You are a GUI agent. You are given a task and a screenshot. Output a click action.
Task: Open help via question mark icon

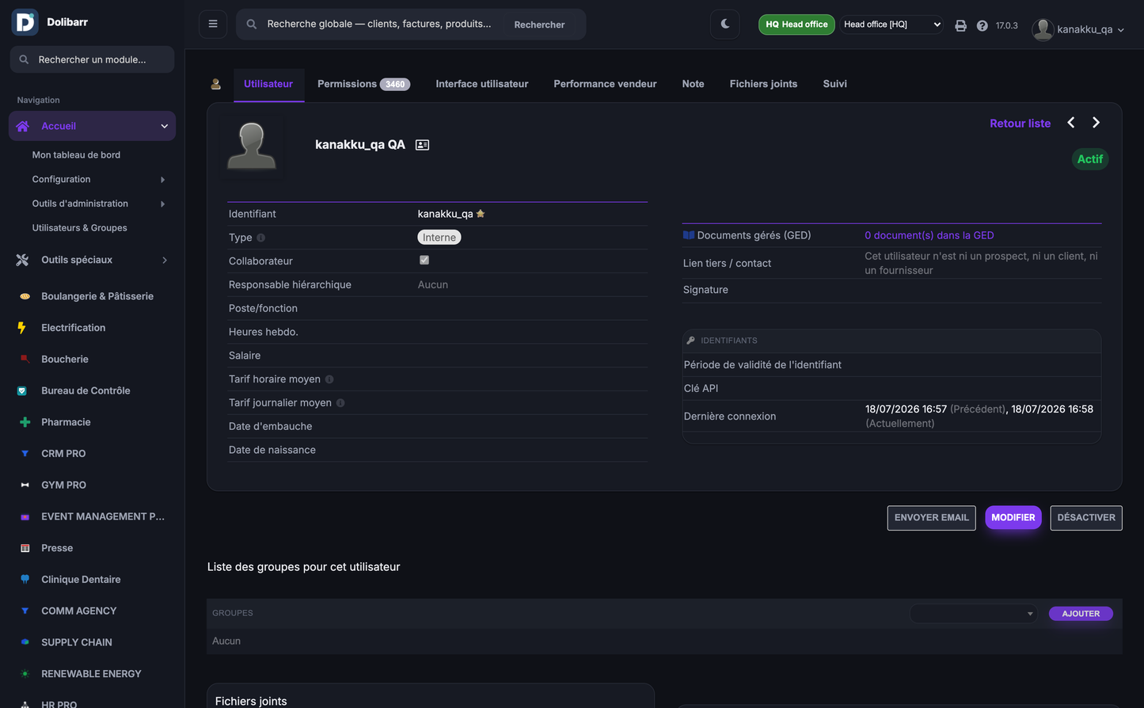982,25
